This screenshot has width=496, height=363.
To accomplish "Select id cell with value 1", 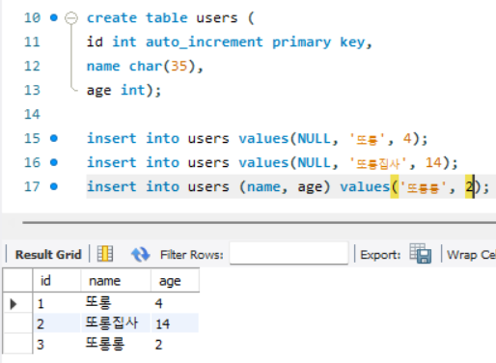I will 57,303.
